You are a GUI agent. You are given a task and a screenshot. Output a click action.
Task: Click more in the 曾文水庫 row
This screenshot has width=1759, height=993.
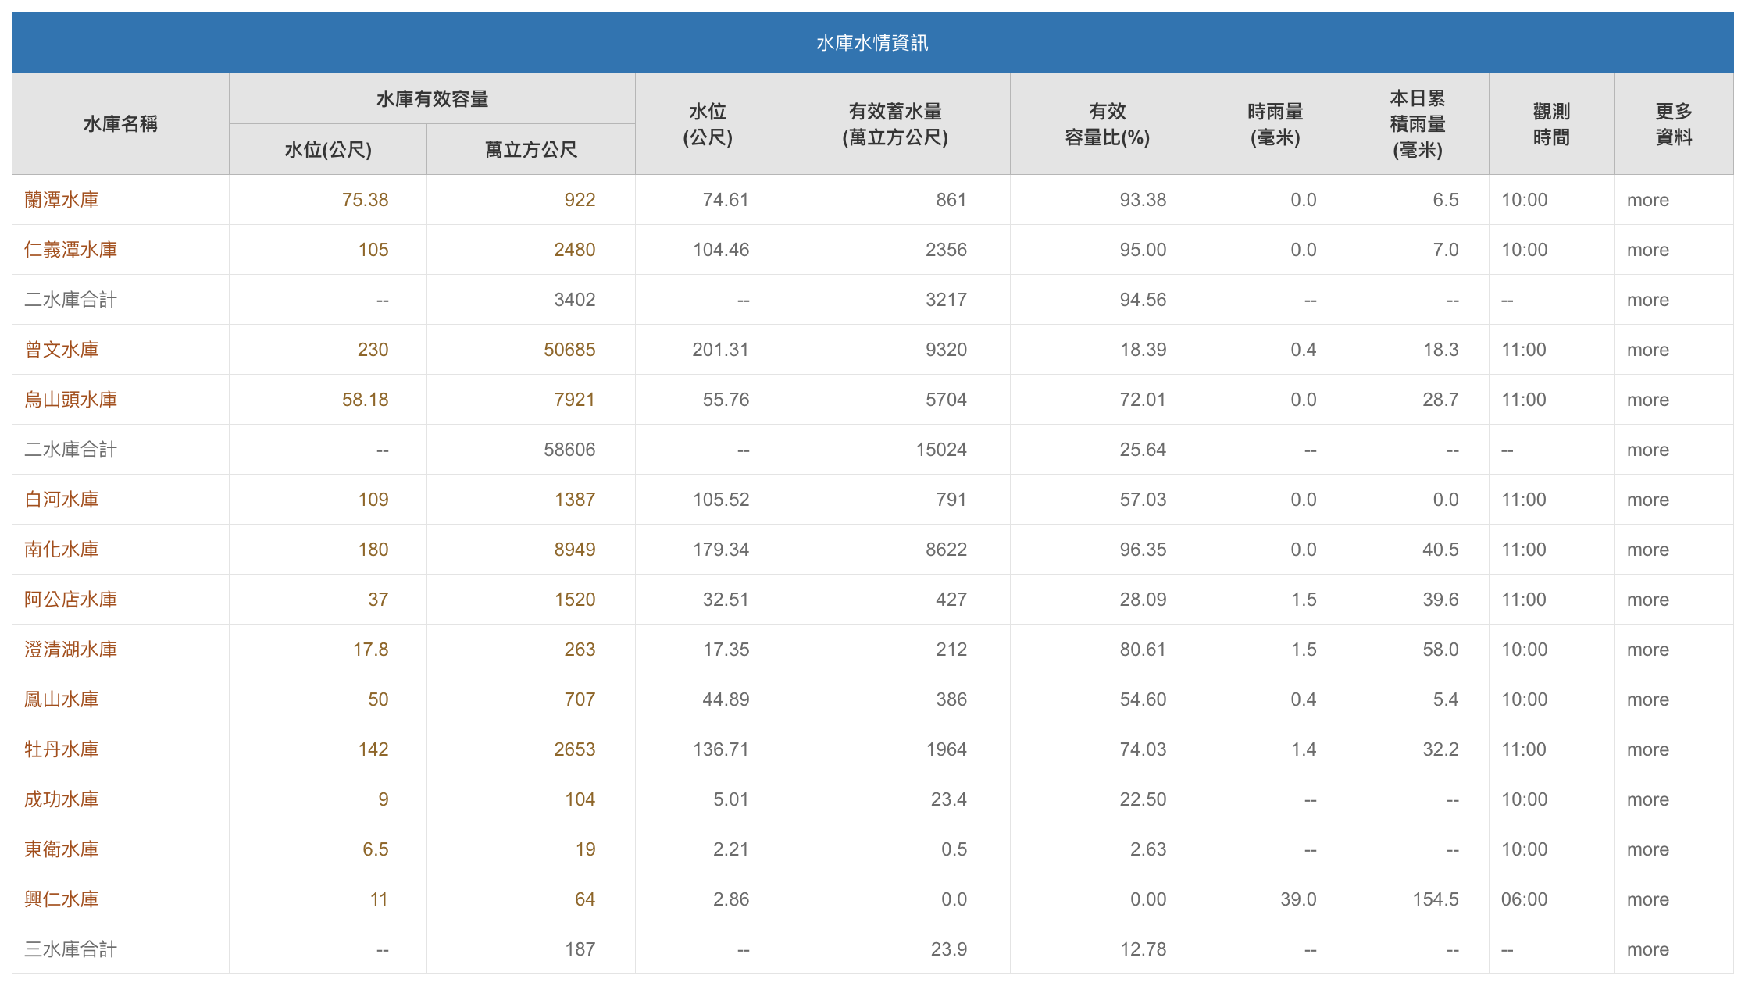[1648, 350]
